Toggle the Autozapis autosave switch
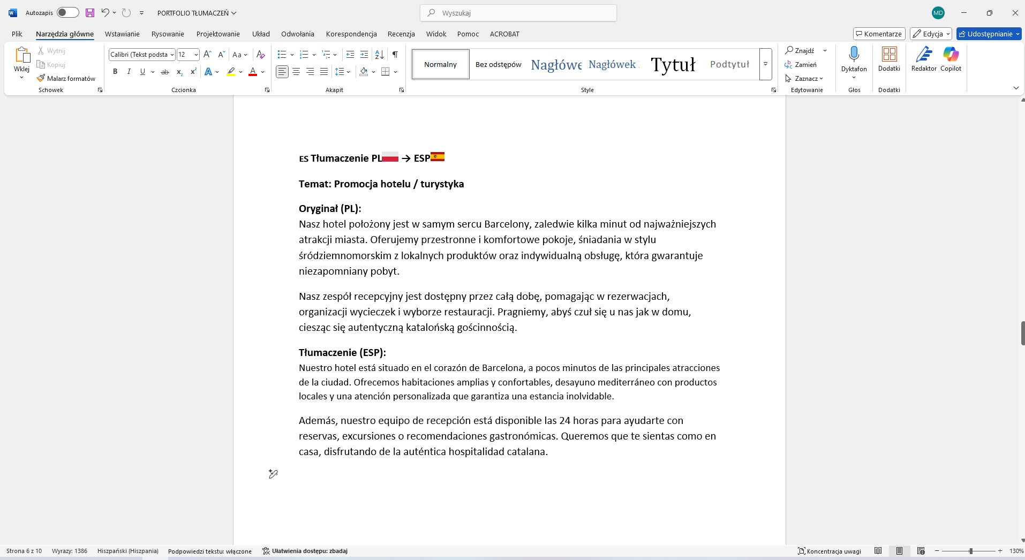Screen dimensions: 1025x560 point(68,13)
